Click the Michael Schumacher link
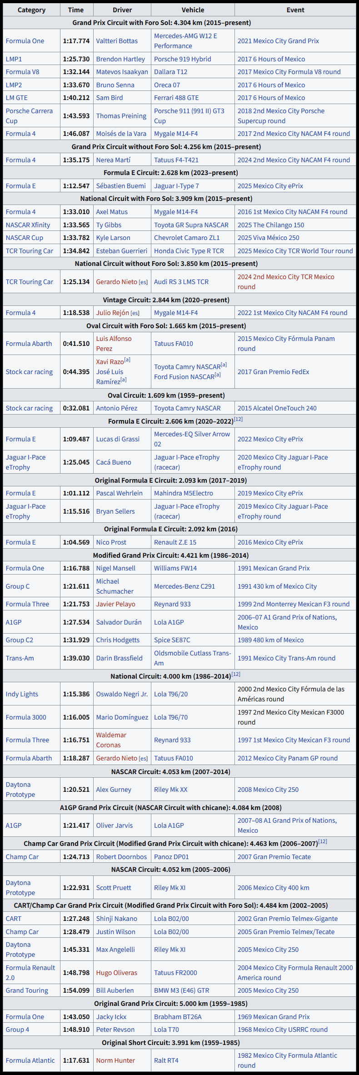The image size is (359, 1075). click(x=115, y=586)
